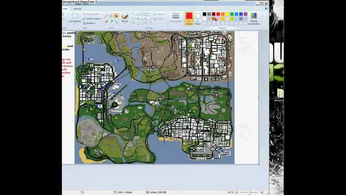Click the canvas right-edge resize handle
This screenshot has width=346, height=195.
[x=259, y=97]
